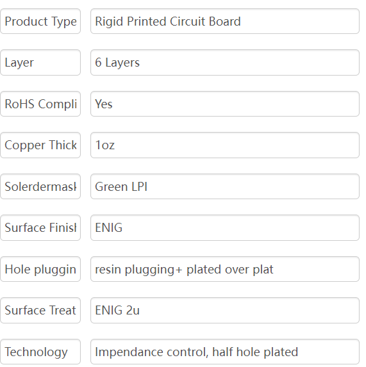Click the Layer label field
366x367 pixels.
(40, 63)
